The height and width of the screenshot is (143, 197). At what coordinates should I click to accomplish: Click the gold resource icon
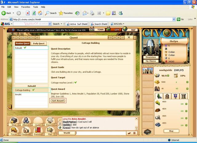[157, 82]
